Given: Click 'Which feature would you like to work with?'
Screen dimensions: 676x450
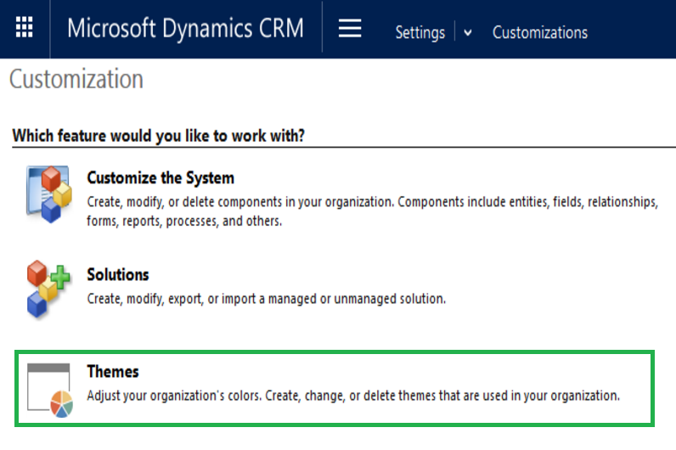Looking at the screenshot, I should 158,136.
